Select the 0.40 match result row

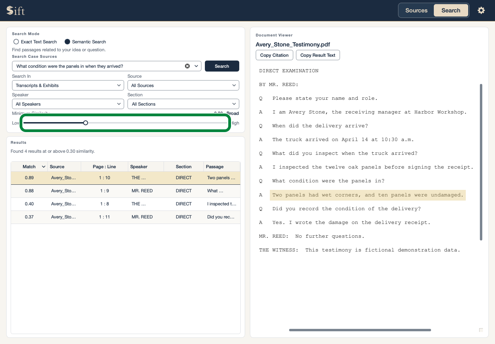pyautogui.click(x=125, y=204)
